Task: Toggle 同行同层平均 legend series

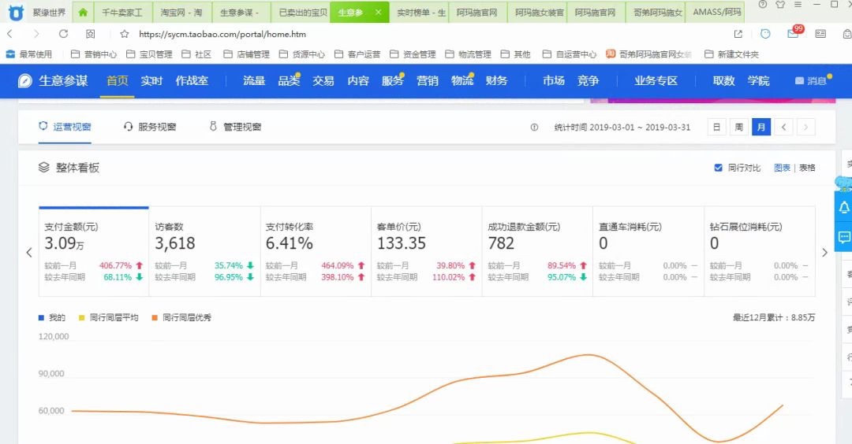Action: 109,318
